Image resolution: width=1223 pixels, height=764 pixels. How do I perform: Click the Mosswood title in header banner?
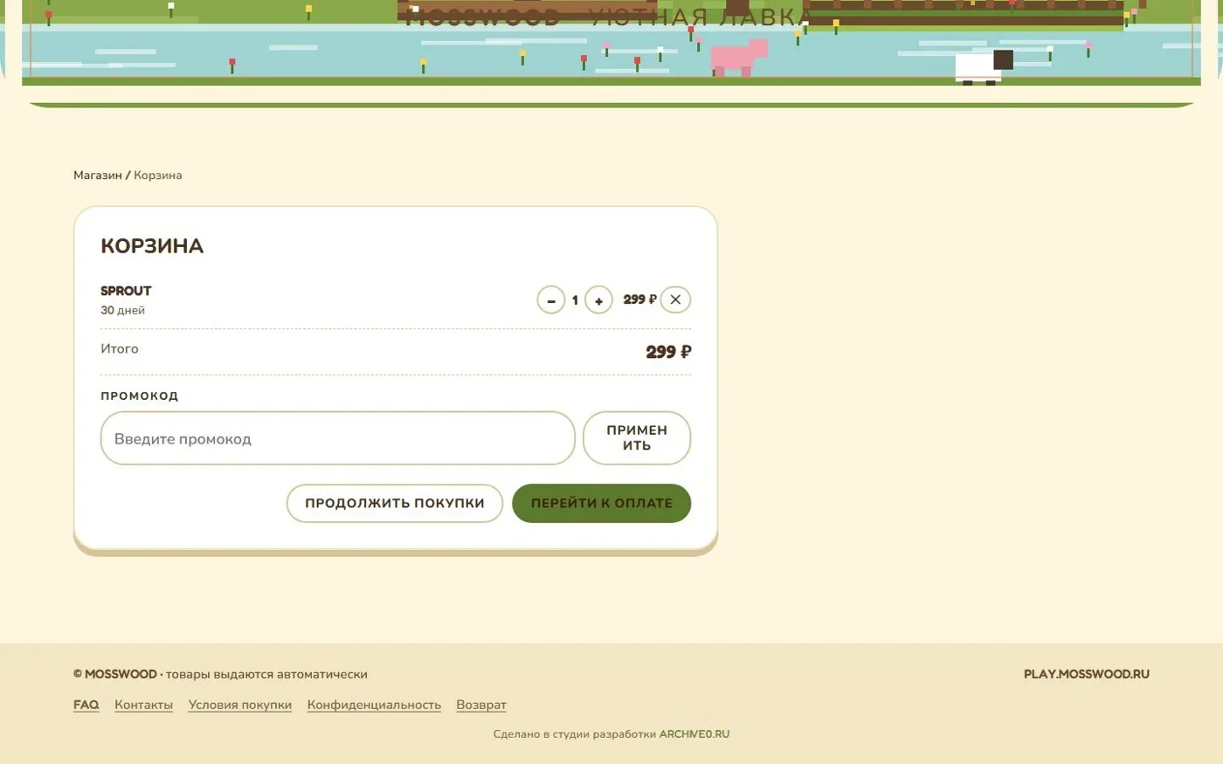[609, 17]
